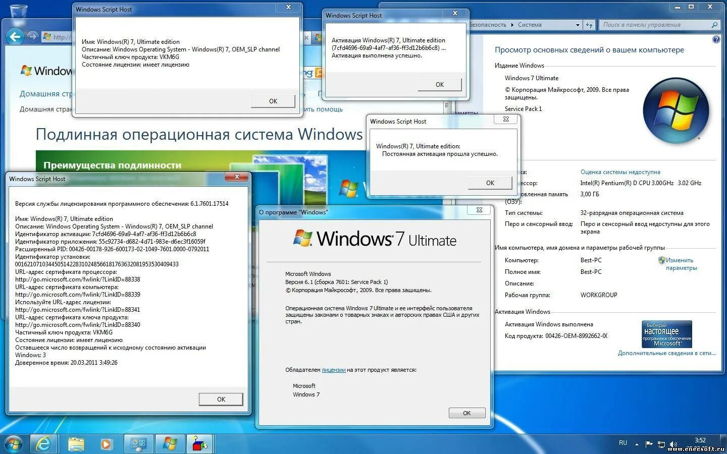Image resolution: width=727 pixels, height=454 pixels.
Task: Open Дополнительные сведения в сети link
Action: point(667,353)
